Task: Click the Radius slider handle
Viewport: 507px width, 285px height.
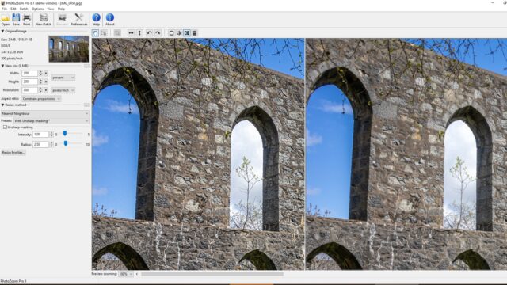Action: 66,143
